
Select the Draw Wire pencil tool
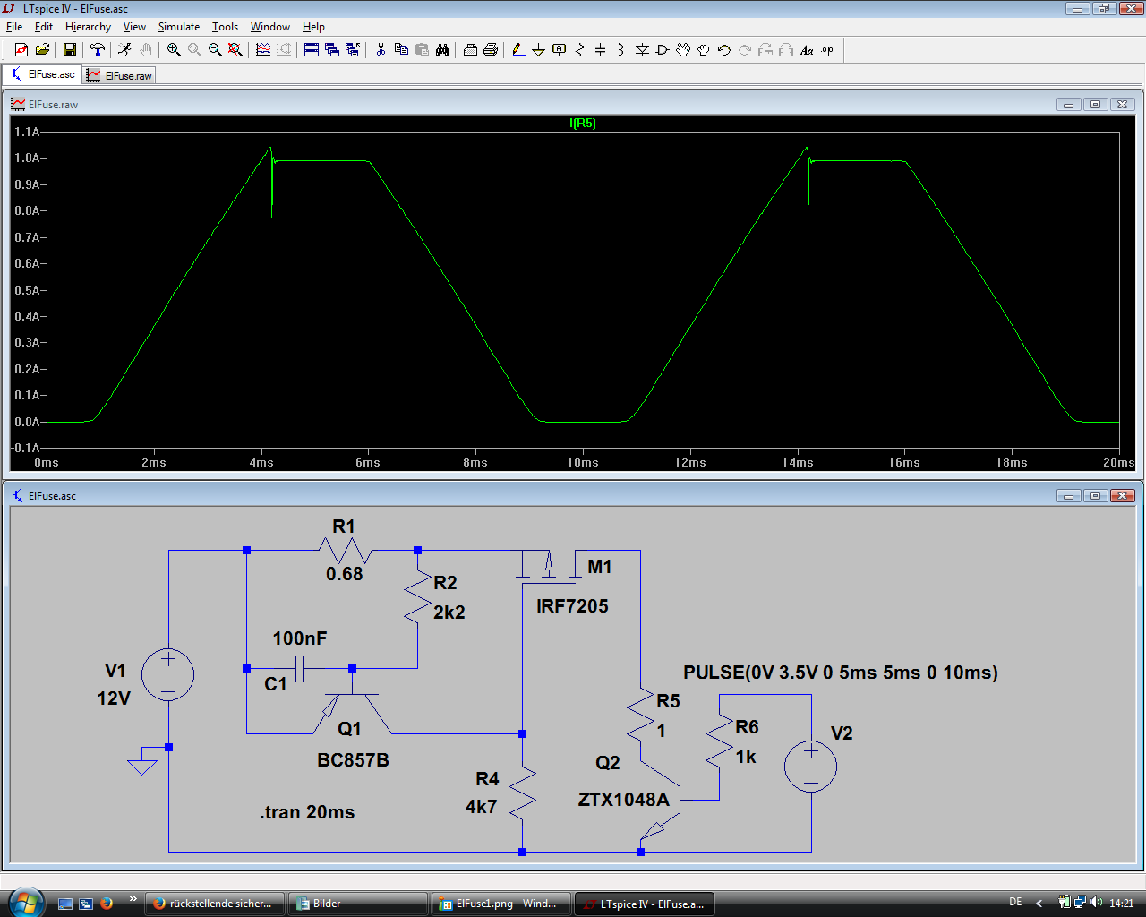[518, 50]
